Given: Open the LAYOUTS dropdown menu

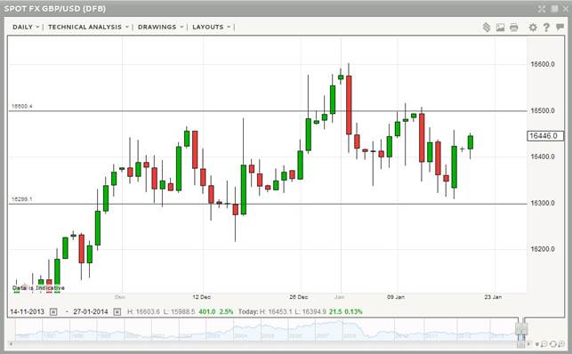Looking at the screenshot, I should tap(211, 27).
